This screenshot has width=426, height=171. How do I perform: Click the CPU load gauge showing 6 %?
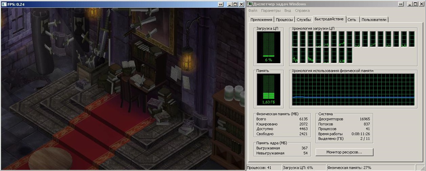[269, 47]
